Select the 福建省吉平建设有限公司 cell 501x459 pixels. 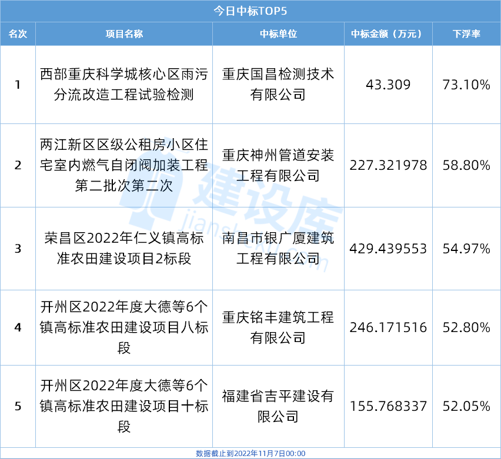(278, 406)
